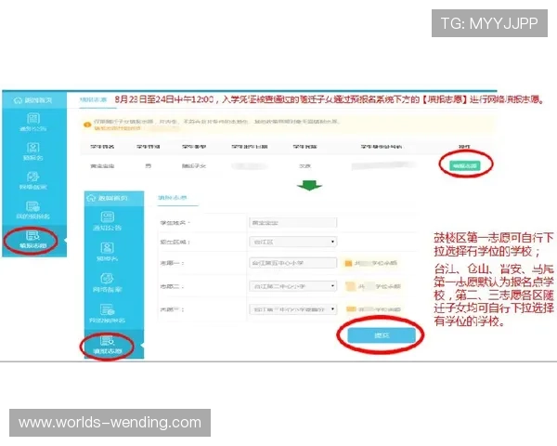This screenshot has width=557, height=446.
Task: Expand the 招生区域 district dropdown
Action: coord(293,242)
